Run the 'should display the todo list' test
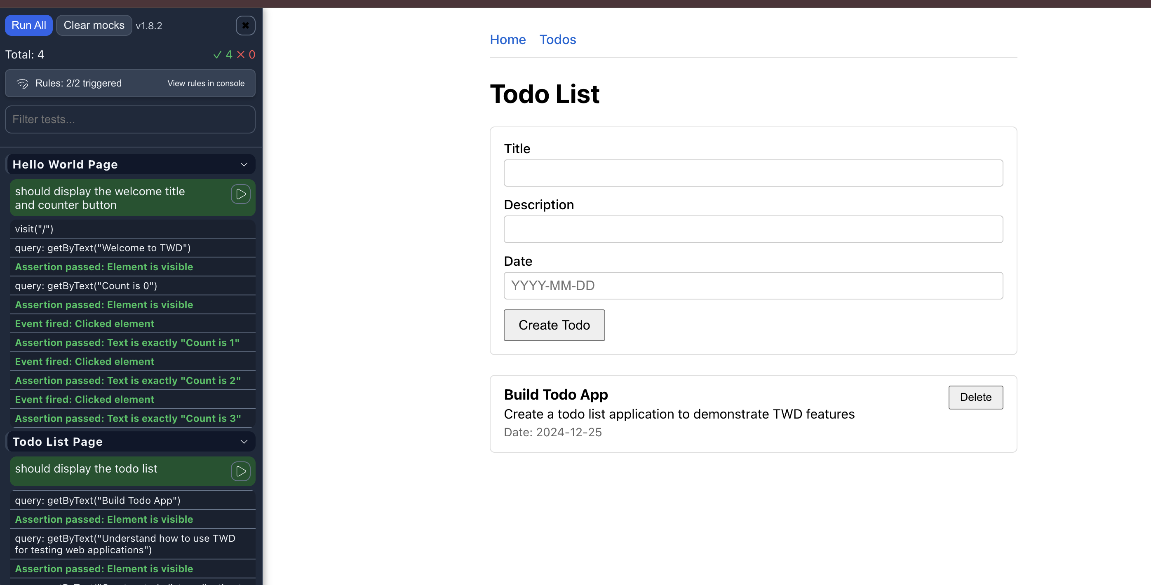Screen dimensions: 1151x585 click(x=240, y=471)
